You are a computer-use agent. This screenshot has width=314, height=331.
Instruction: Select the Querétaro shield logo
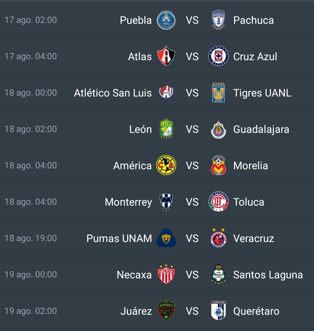218,311
